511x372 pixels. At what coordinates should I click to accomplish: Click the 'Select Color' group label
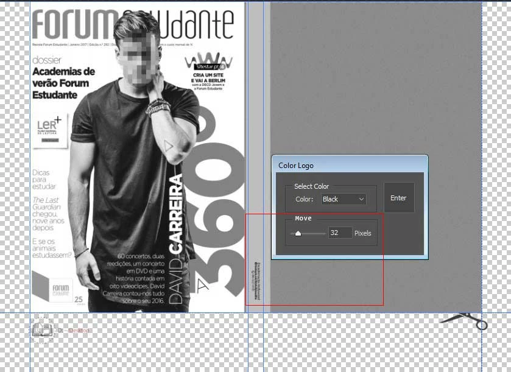pyautogui.click(x=311, y=186)
